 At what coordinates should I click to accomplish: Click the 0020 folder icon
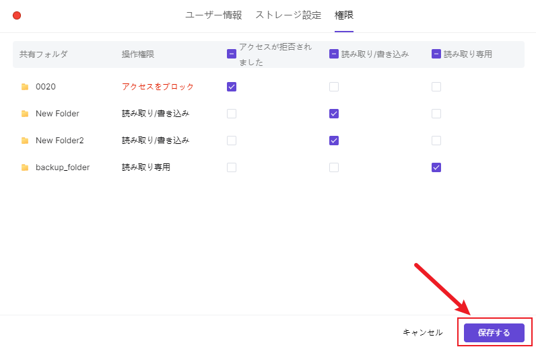tap(25, 87)
